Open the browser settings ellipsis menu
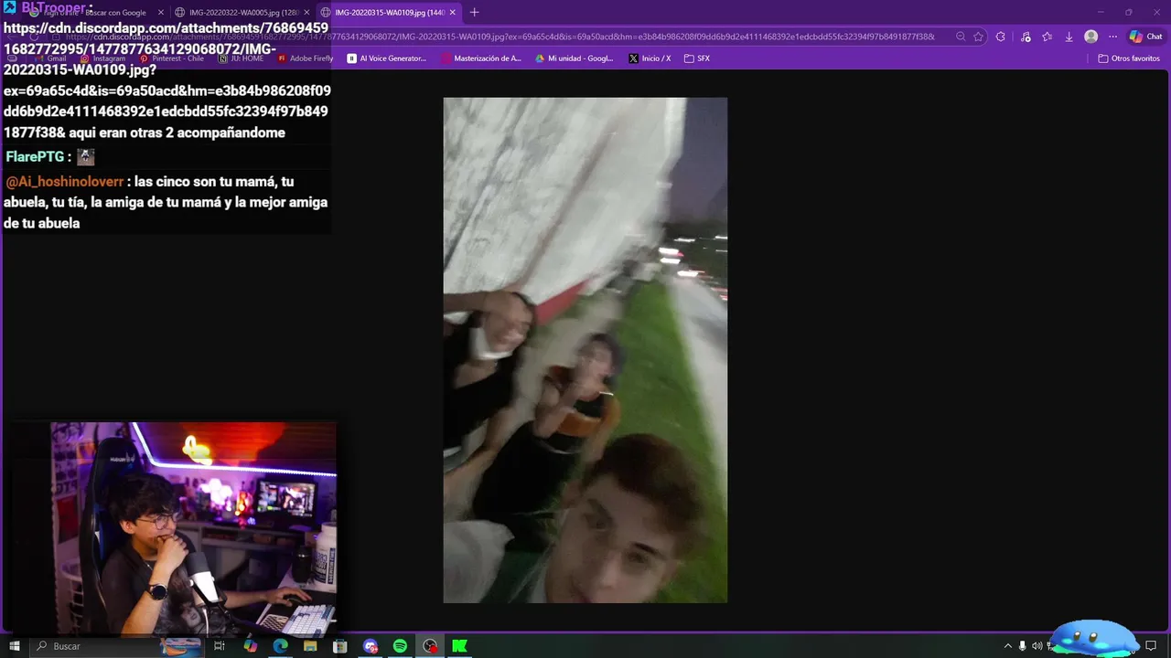Image resolution: width=1171 pixels, height=658 pixels. pos(1112,37)
